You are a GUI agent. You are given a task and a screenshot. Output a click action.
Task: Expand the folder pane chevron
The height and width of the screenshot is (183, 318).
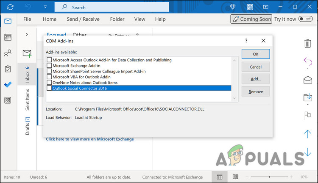pyautogui.click(x=27, y=34)
